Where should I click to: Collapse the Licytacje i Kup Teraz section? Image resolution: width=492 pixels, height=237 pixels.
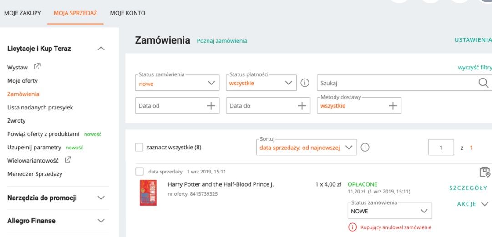tap(101, 49)
